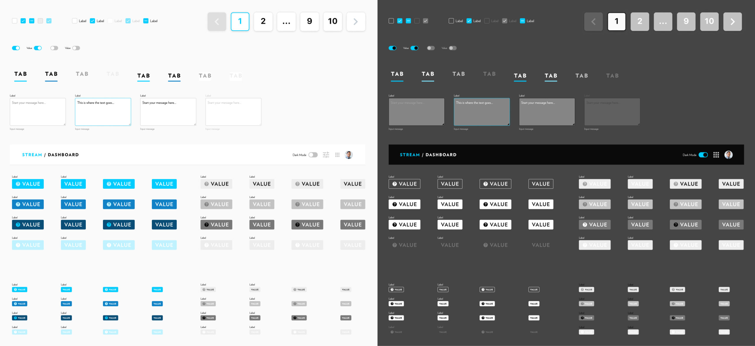Click previous page chevron in light pagination
Image resolution: width=755 pixels, height=346 pixels.
click(x=217, y=22)
